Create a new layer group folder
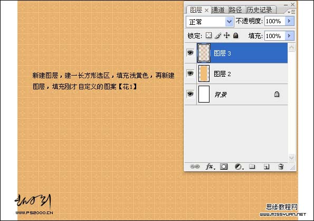 coord(252,166)
